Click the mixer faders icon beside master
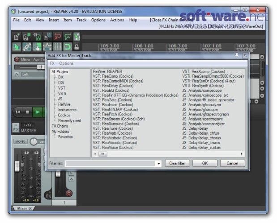The width and height of the screenshot is (277, 223). click(x=48, y=195)
